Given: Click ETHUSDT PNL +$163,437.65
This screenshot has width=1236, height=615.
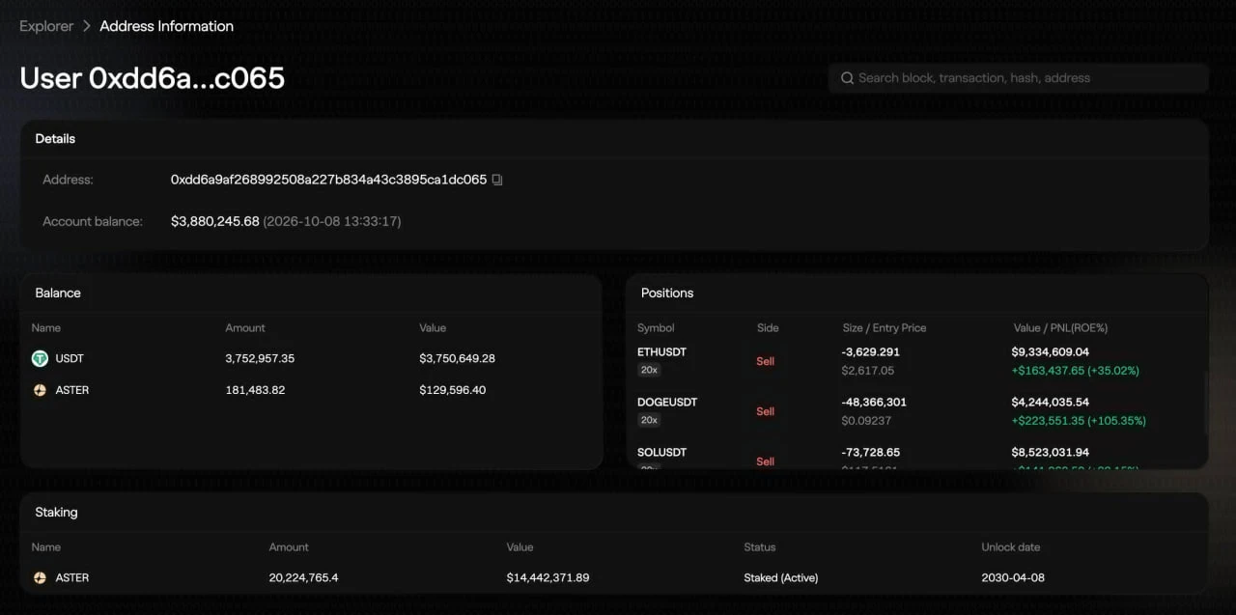Looking at the screenshot, I should 1048,370.
